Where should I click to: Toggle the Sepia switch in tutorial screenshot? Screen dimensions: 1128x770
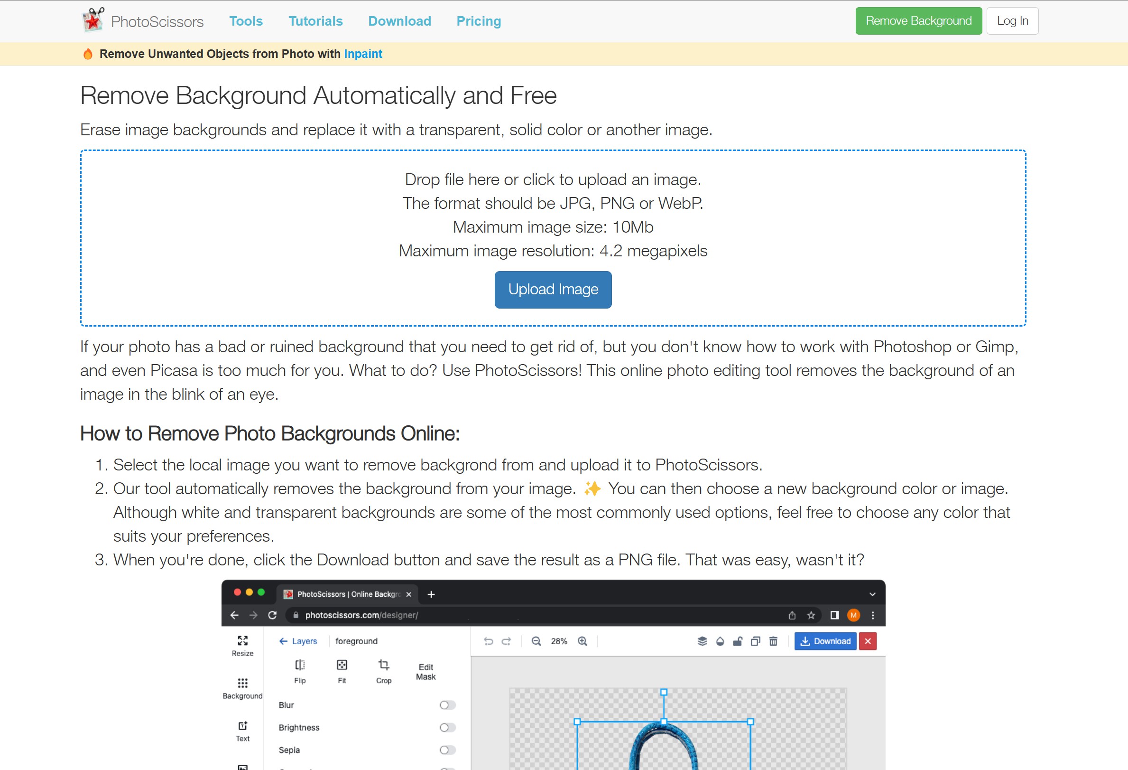point(447,750)
